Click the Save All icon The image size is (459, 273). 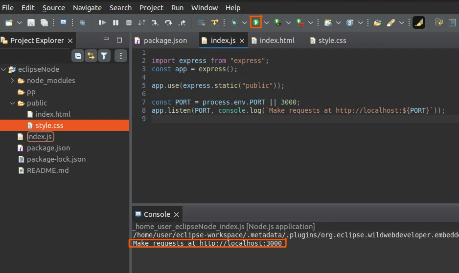pos(44,22)
